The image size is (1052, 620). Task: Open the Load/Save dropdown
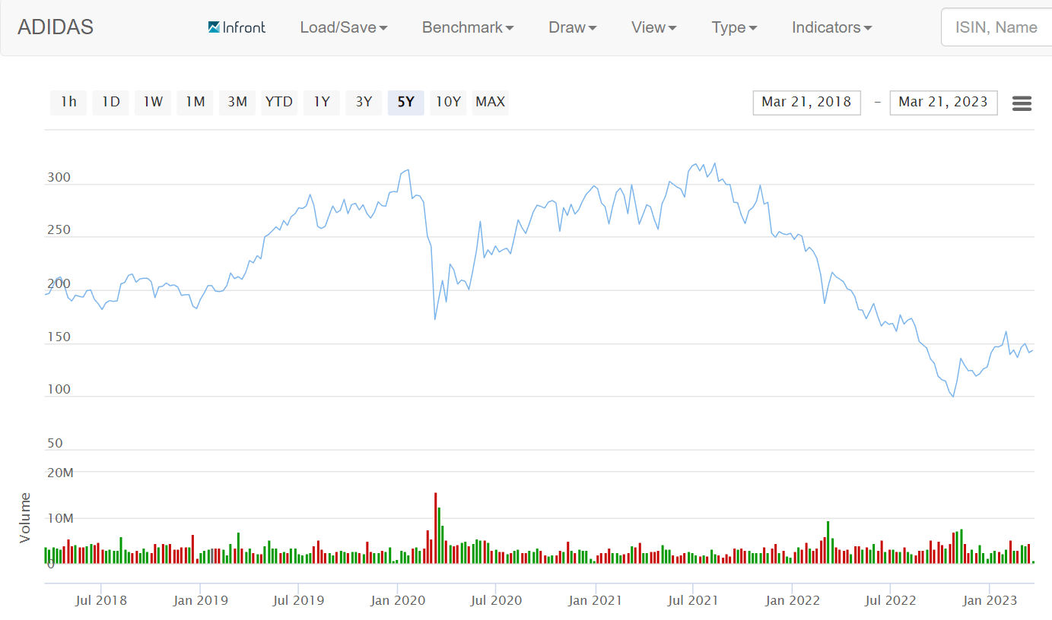tap(344, 27)
